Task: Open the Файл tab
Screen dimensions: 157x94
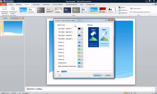Action: click(x=3, y=4)
